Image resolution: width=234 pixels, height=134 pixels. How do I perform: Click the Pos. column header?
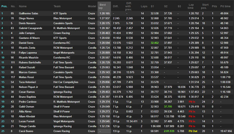pyautogui.click(x=4, y=6)
